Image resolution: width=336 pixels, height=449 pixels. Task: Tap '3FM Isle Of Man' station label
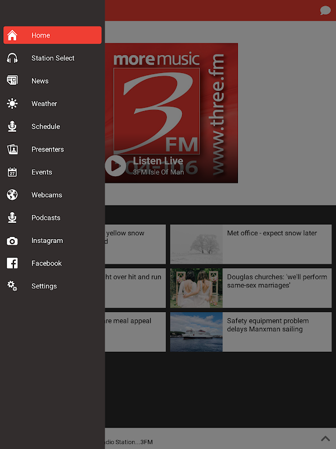(x=158, y=172)
